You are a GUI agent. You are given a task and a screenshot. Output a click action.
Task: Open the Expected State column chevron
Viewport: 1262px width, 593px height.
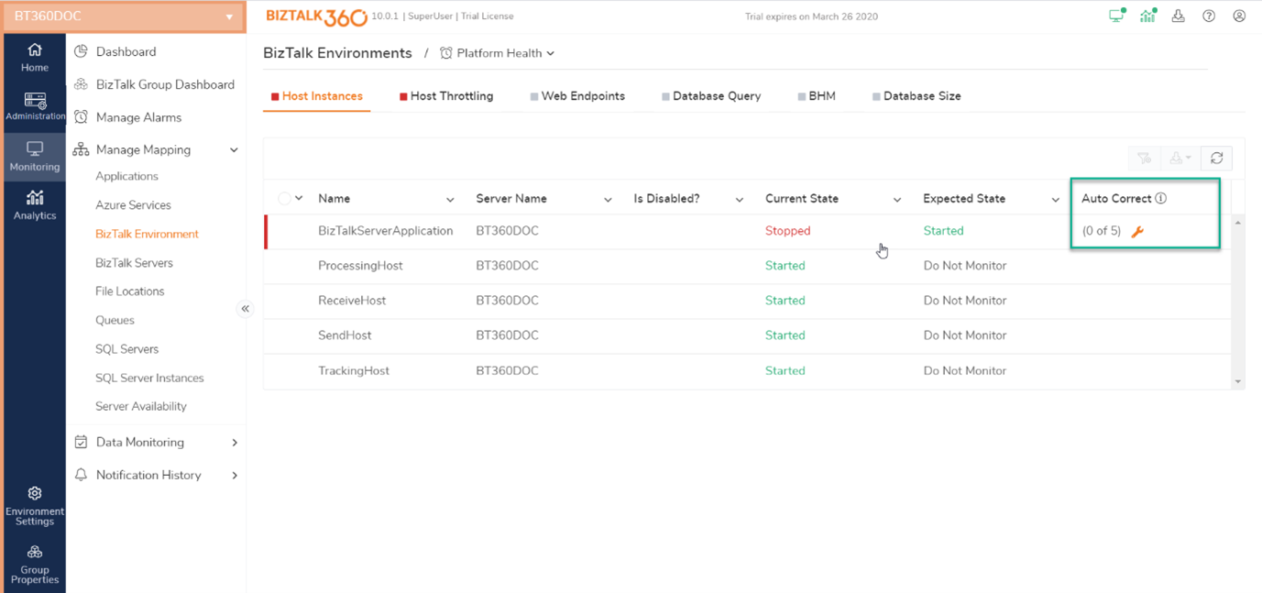1055,200
